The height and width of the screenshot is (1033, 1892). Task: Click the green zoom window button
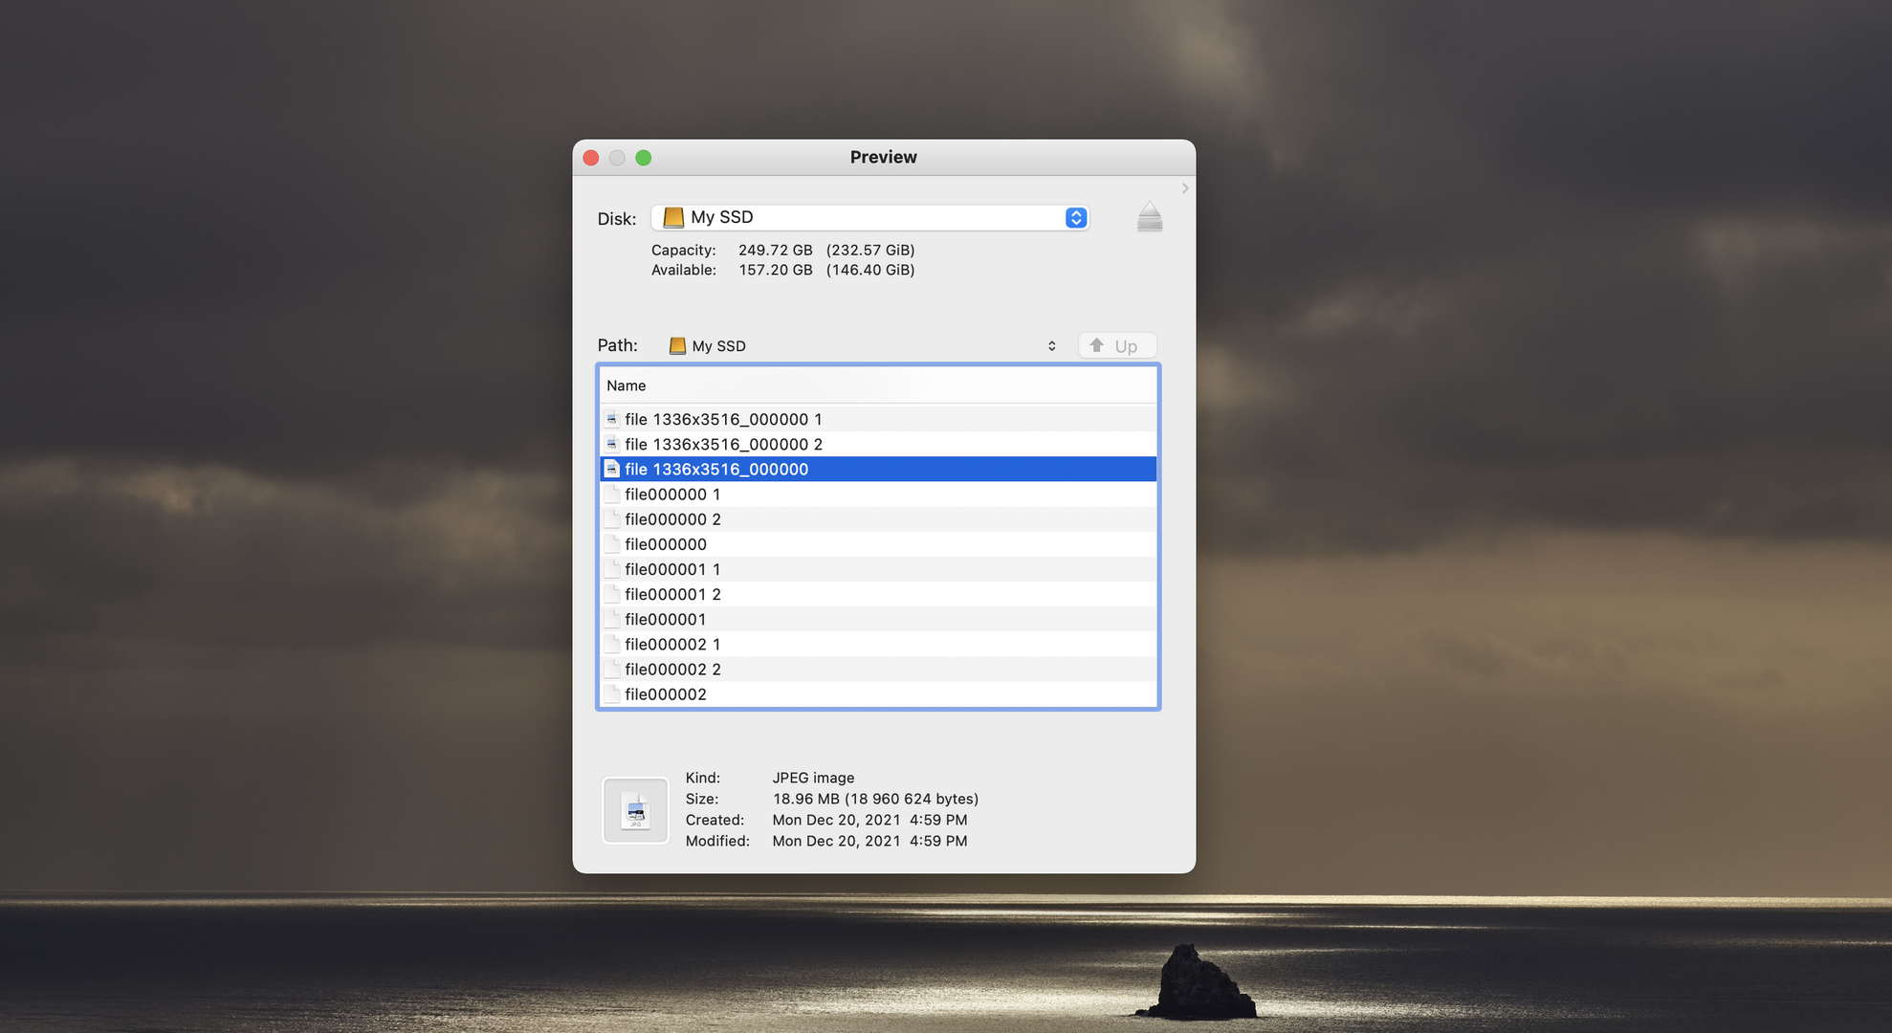tap(644, 158)
